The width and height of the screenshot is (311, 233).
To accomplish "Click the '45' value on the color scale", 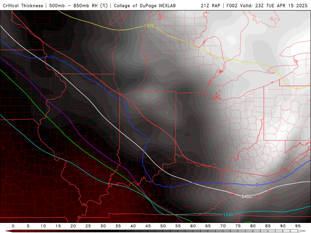I will 148,226.
